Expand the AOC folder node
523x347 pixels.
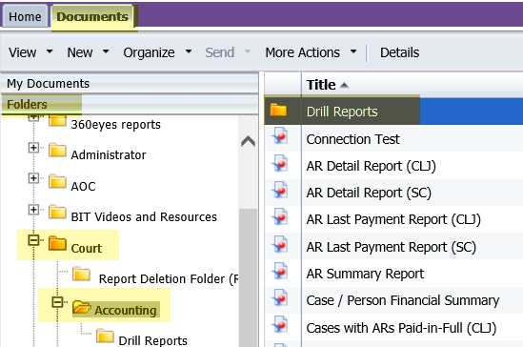click(x=33, y=178)
